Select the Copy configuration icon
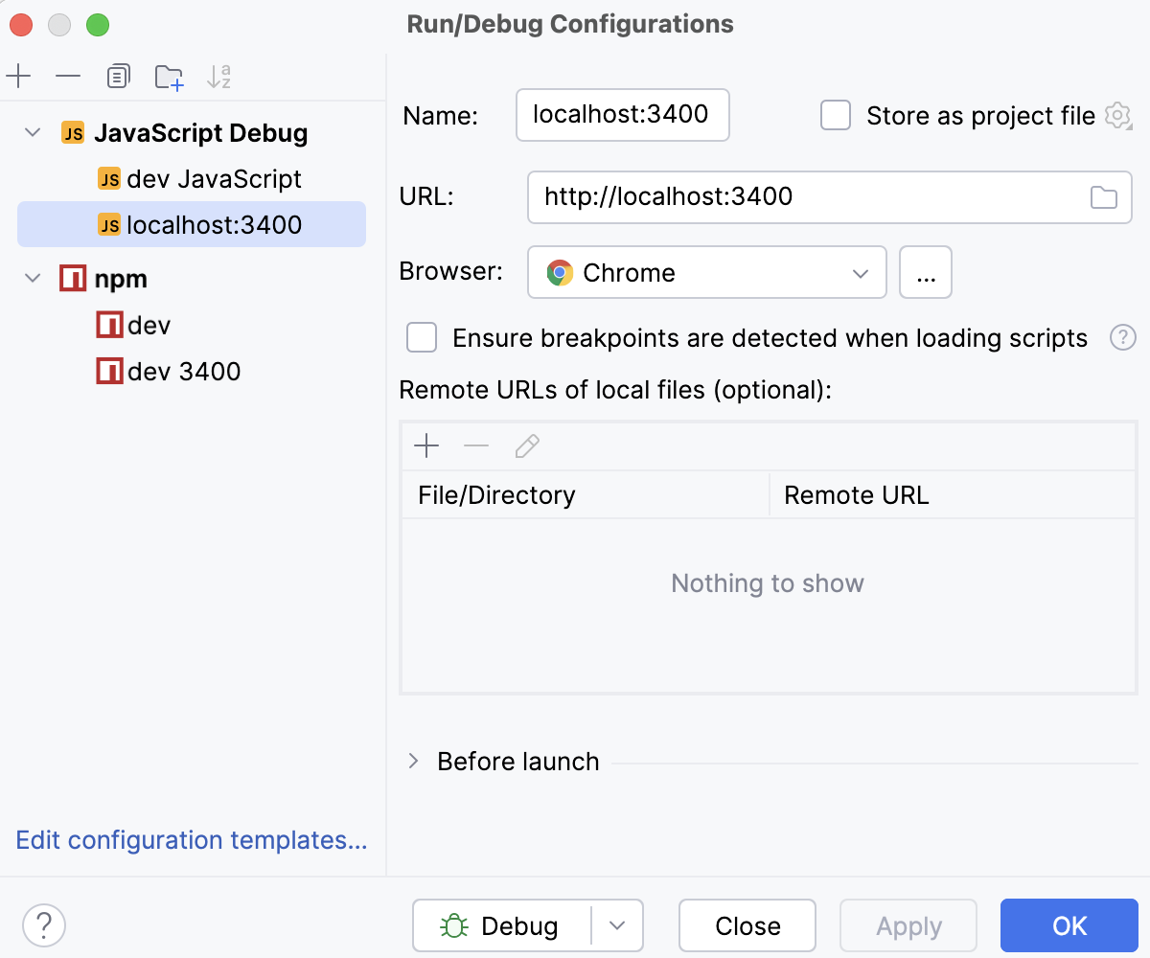The height and width of the screenshot is (958, 1150). coord(118,77)
